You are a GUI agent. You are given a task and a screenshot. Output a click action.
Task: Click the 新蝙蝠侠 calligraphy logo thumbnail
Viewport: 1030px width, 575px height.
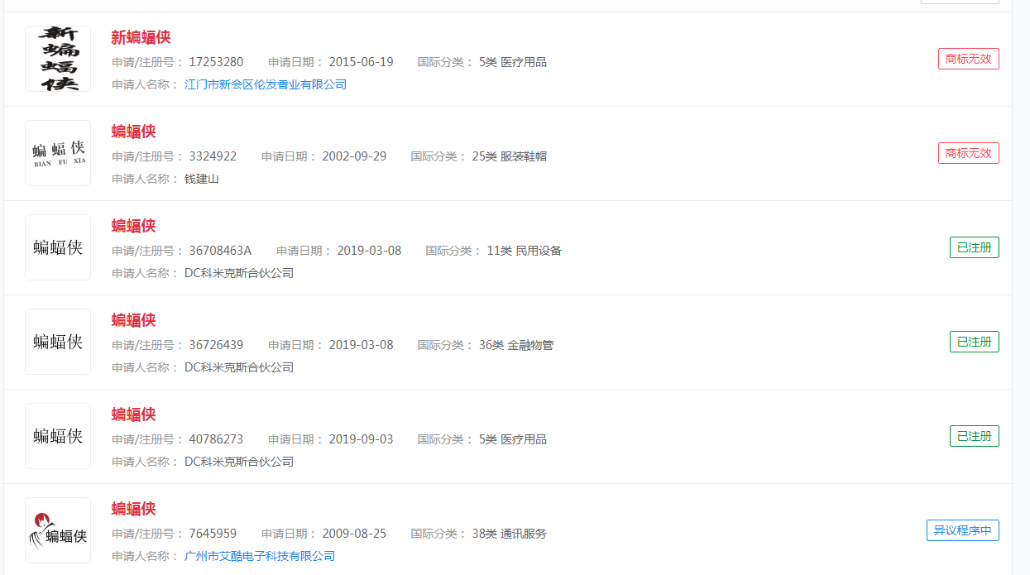coord(58,59)
